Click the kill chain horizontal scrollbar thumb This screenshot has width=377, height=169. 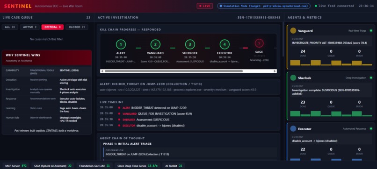[174, 71]
